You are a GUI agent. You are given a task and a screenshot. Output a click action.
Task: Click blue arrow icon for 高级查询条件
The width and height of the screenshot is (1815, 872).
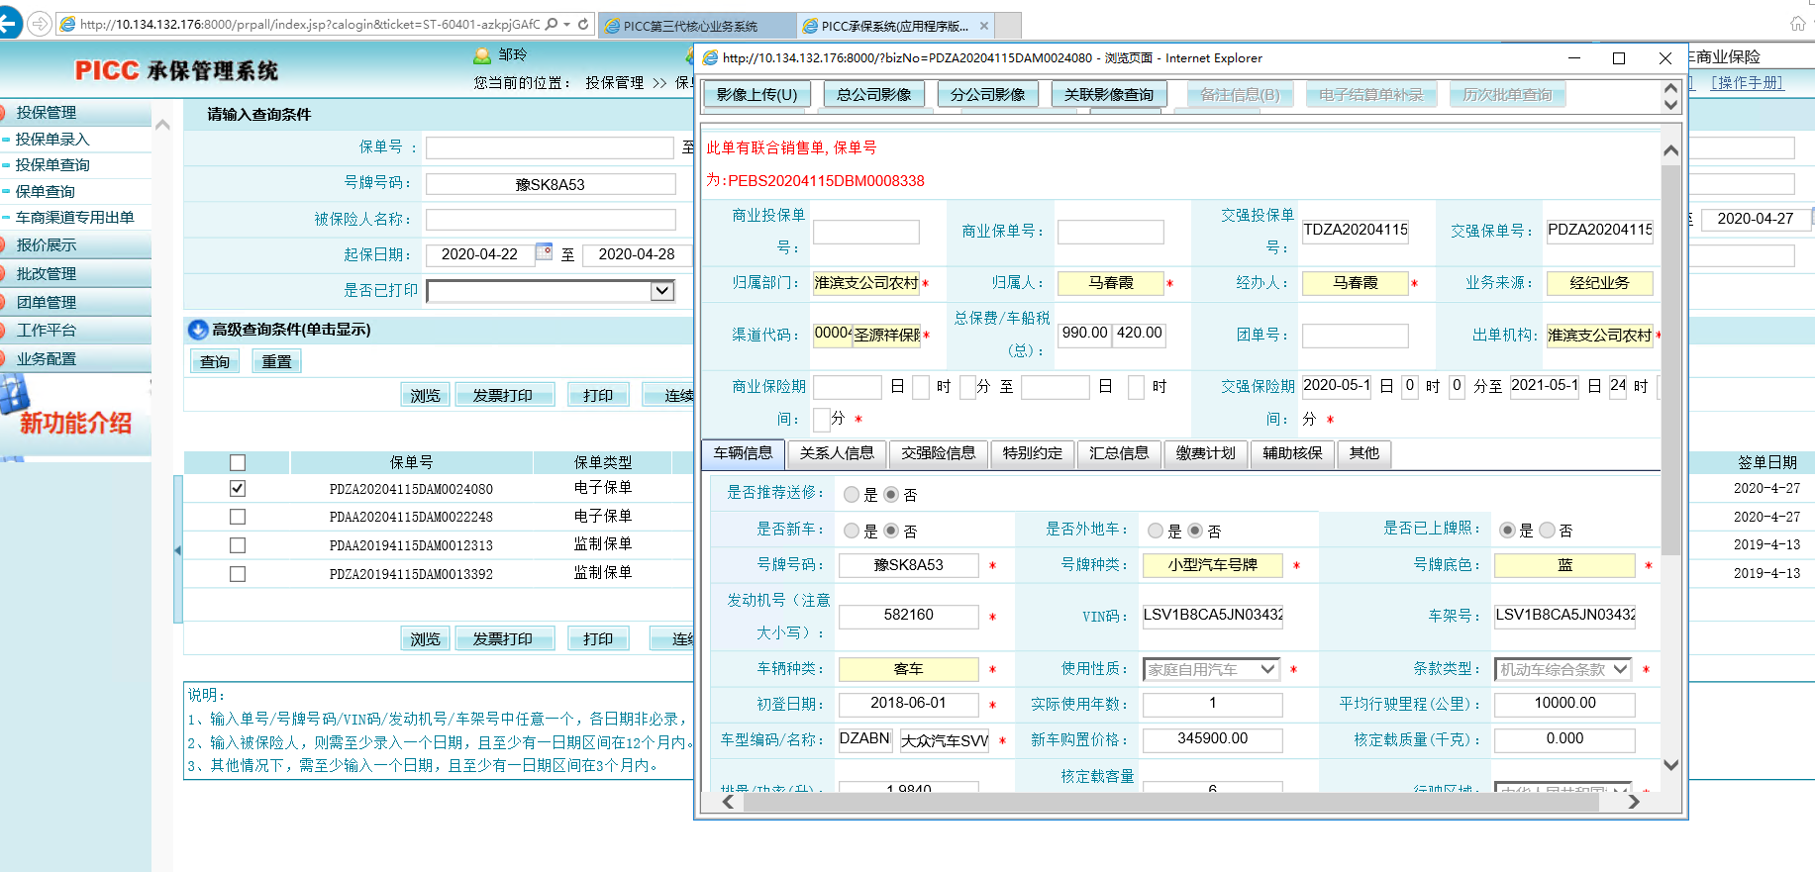point(198,330)
